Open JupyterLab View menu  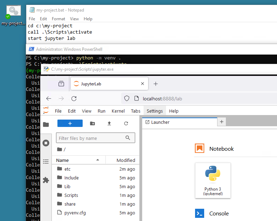point(86,111)
